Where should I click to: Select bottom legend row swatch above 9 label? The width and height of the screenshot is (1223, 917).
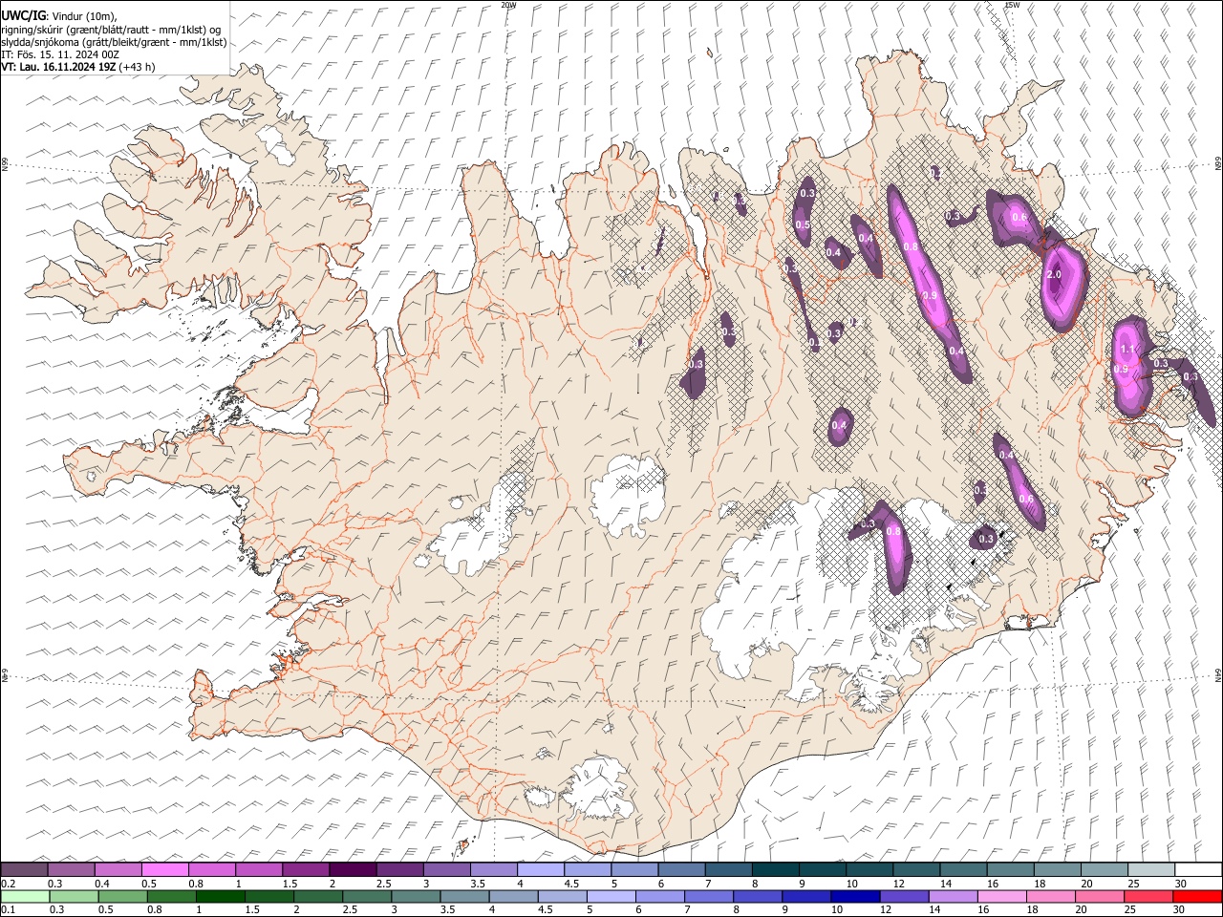pyautogui.click(x=807, y=896)
